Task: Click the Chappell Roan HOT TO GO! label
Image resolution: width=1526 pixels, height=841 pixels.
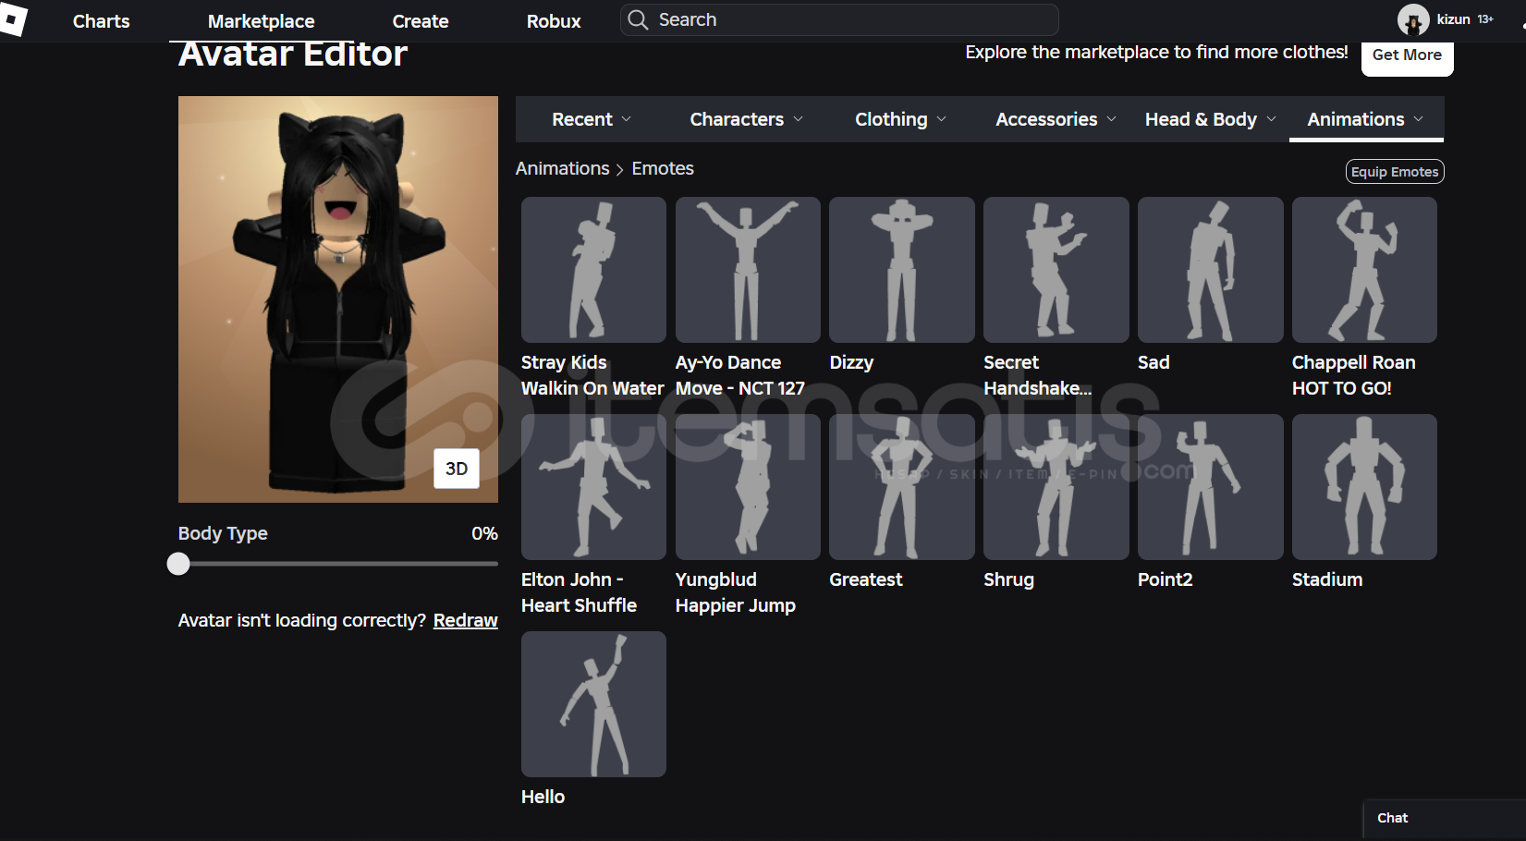Action: click(1354, 375)
